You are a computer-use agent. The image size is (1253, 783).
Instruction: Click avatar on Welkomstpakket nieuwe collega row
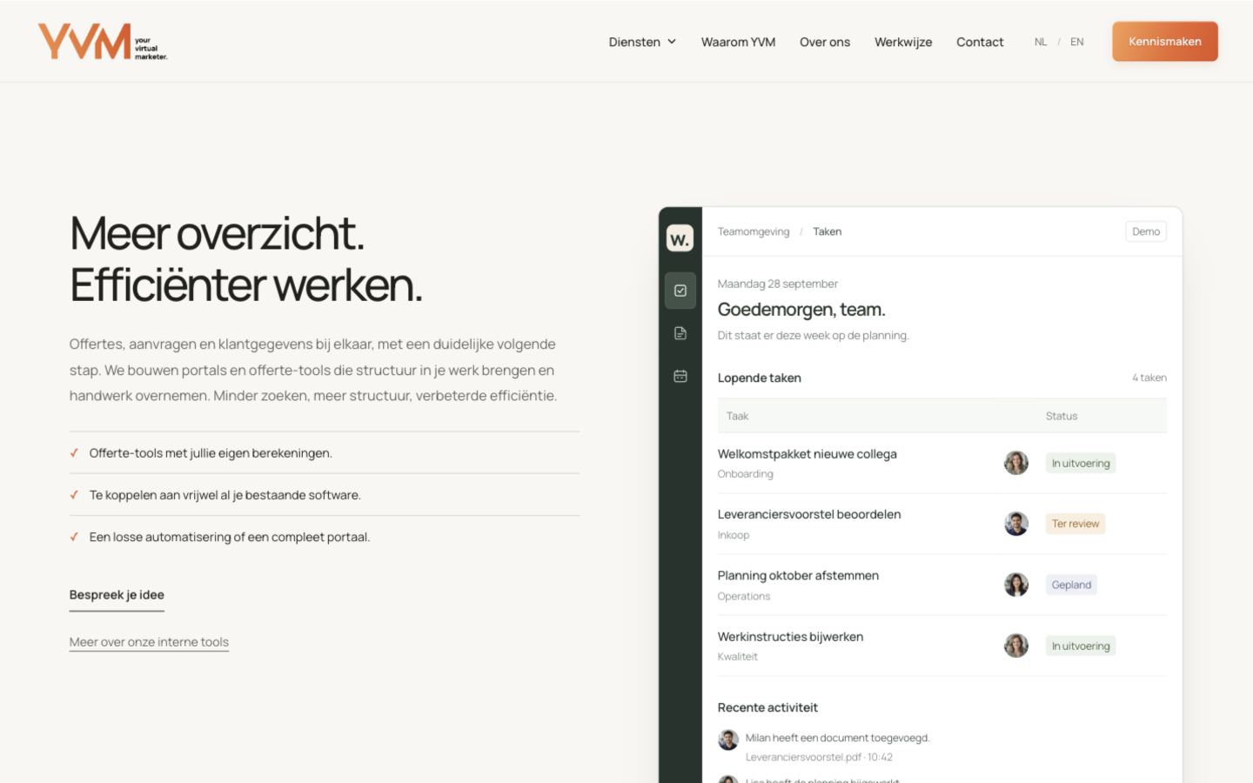1016,463
